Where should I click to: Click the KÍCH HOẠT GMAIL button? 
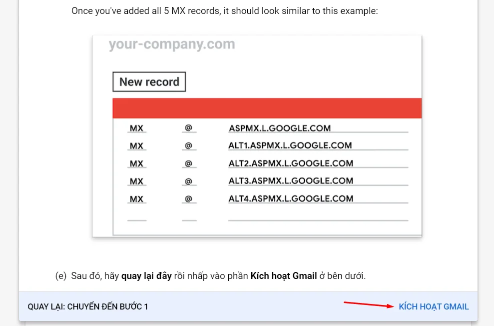(x=434, y=306)
